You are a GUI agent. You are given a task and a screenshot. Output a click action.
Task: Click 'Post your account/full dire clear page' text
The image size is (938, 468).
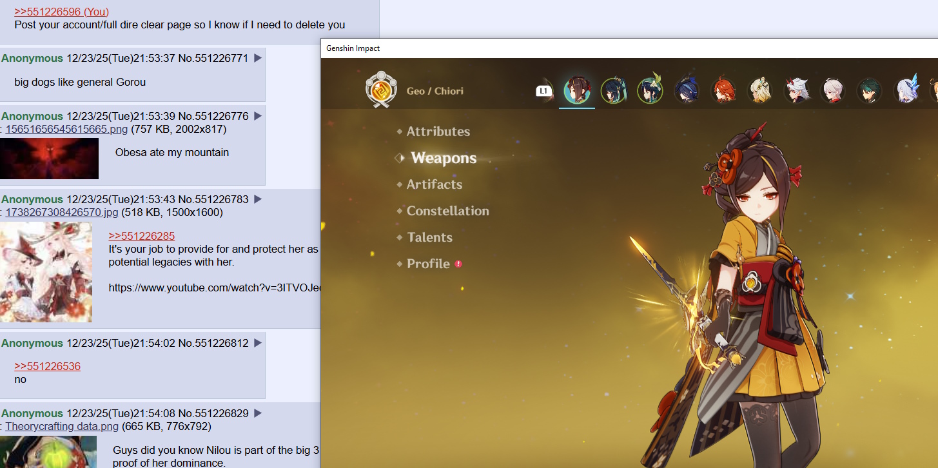point(180,24)
